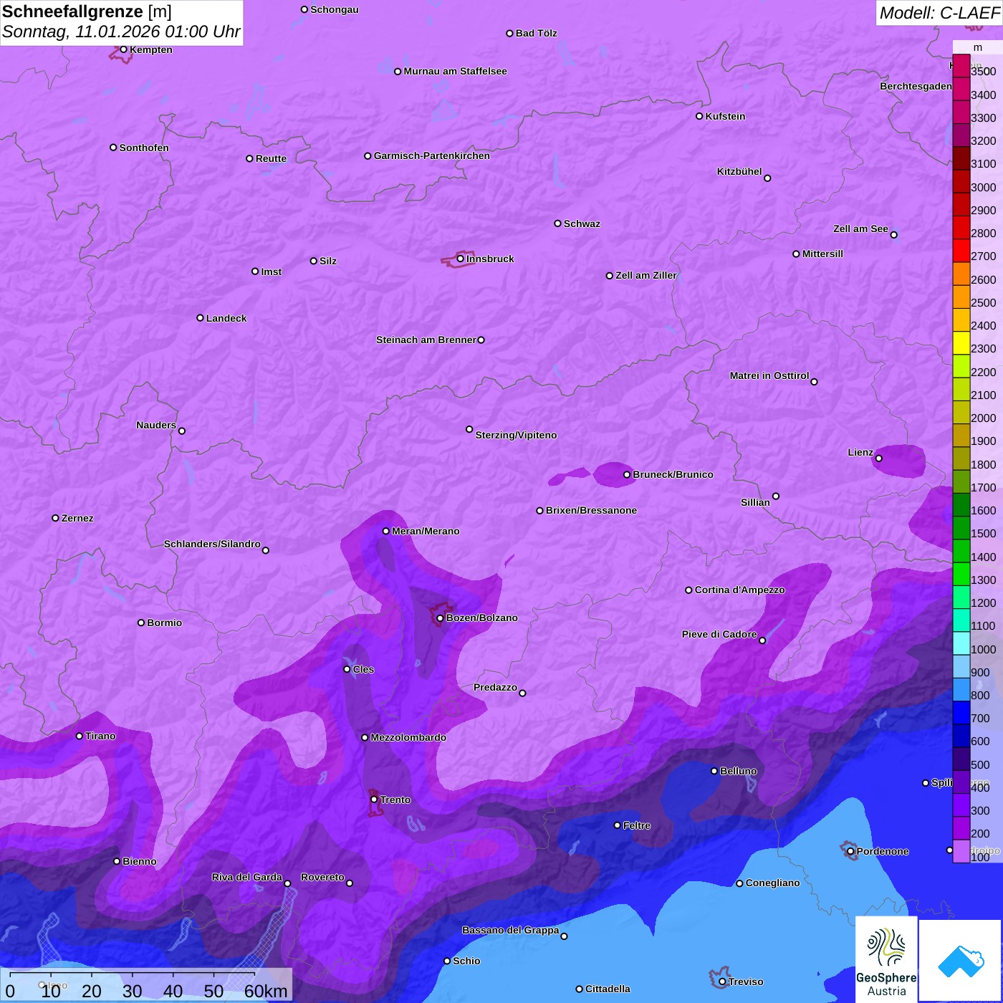Click the 'Pieve di Cadore' label
The image size is (1003, 1003).
pyautogui.click(x=719, y=634)
